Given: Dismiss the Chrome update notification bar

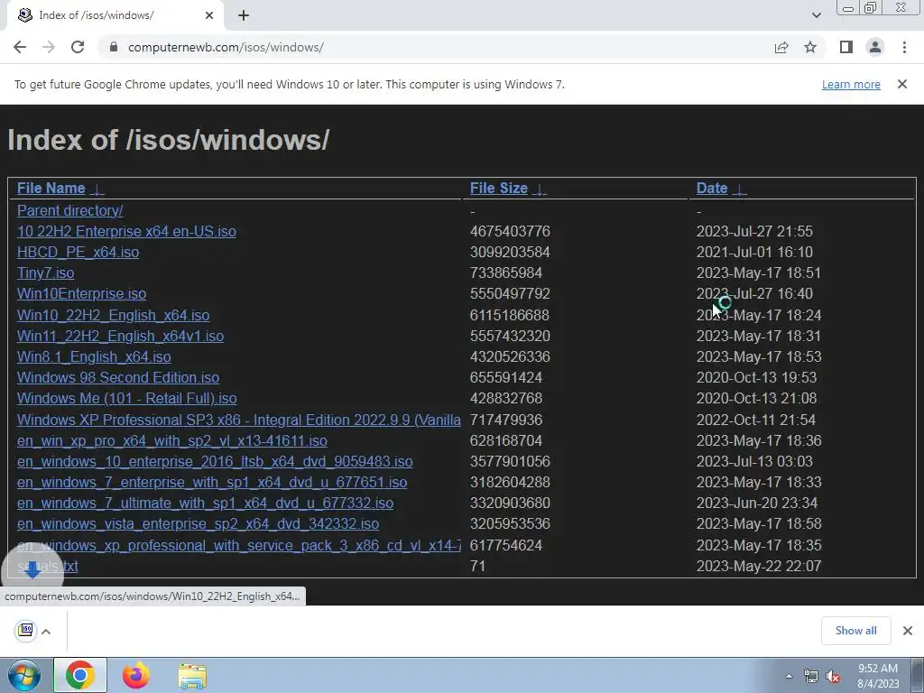Looking at the screenshot, I should [x=902, y=84].
